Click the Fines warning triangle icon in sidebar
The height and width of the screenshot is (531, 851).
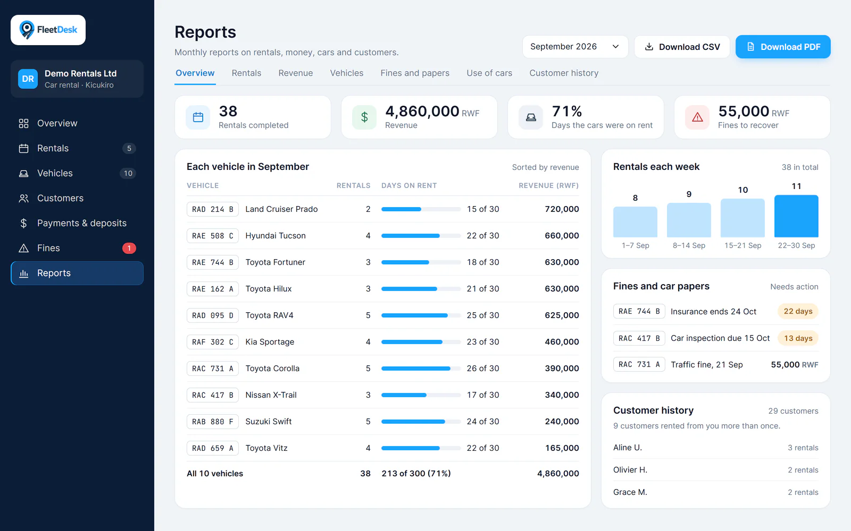(23, 248)
